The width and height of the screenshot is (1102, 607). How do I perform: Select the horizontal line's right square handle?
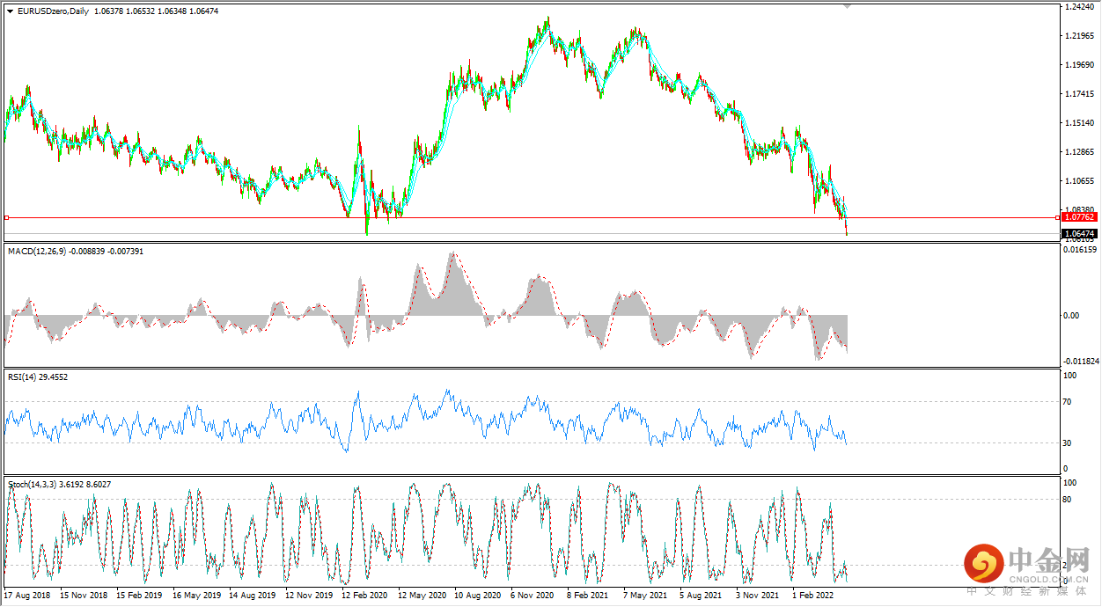click(1057, 216)
